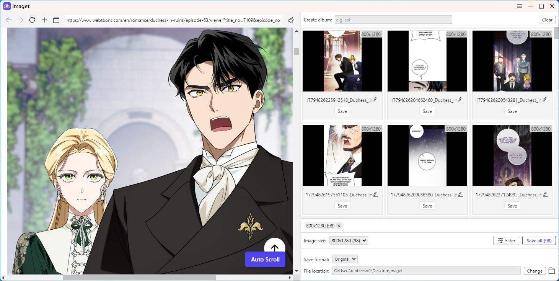This screenshot has width=559, height=281.
Task: Focus the Create album input field
Action: click(393, 20)
